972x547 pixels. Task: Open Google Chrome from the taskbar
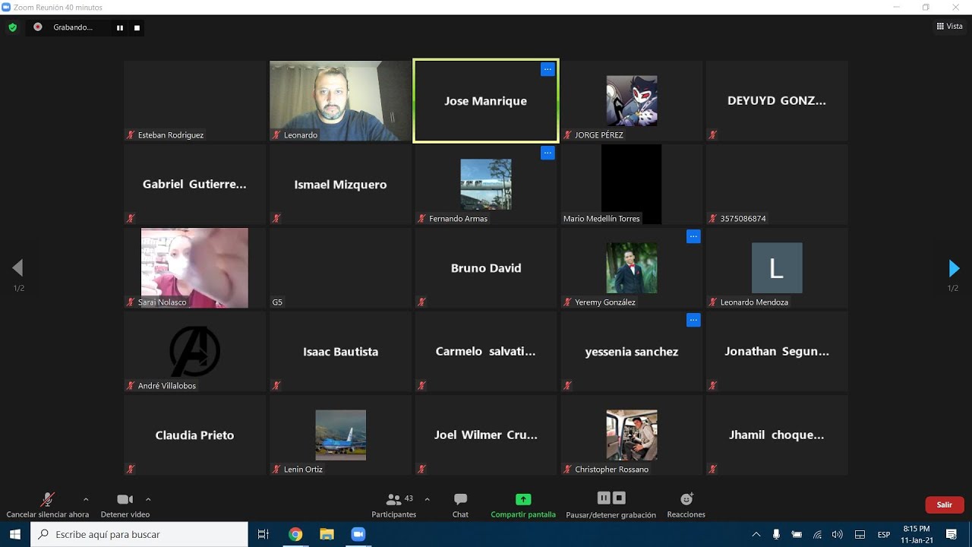click(295, 534)
